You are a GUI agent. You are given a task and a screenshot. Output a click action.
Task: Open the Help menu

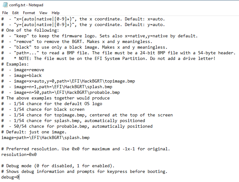pos(56,13)
